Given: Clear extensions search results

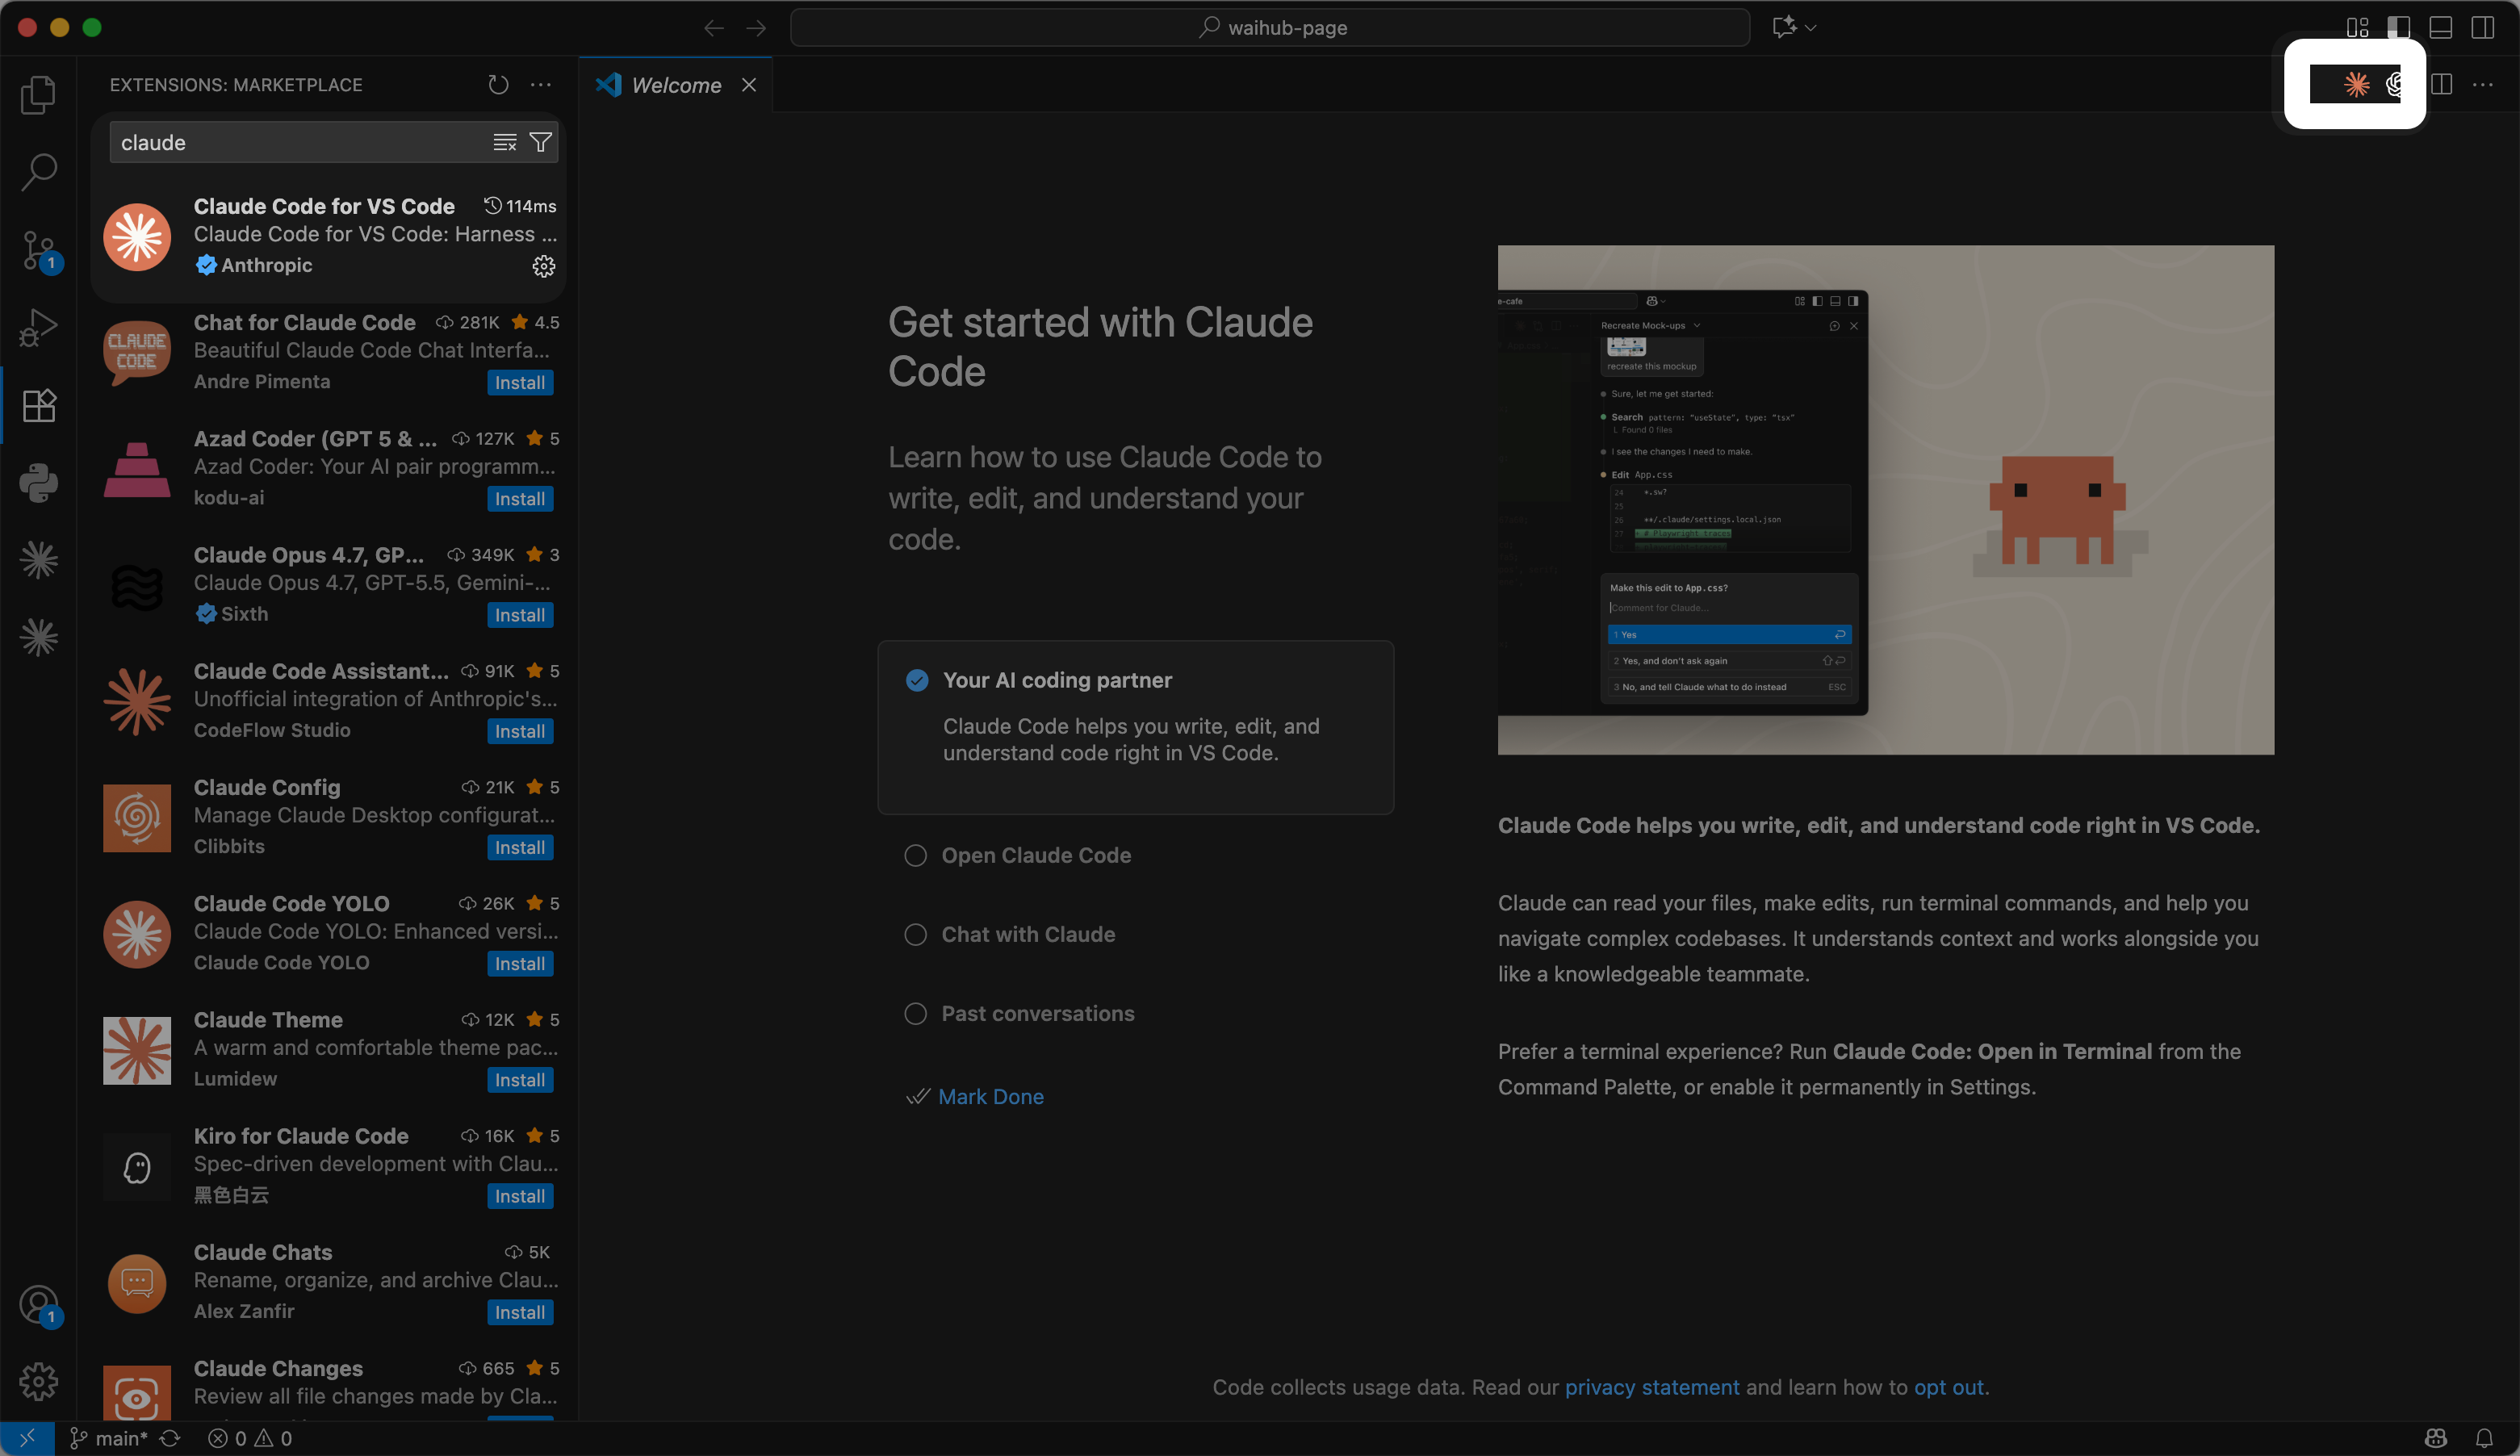Looking at the screenshot, I should coord(505,143).
